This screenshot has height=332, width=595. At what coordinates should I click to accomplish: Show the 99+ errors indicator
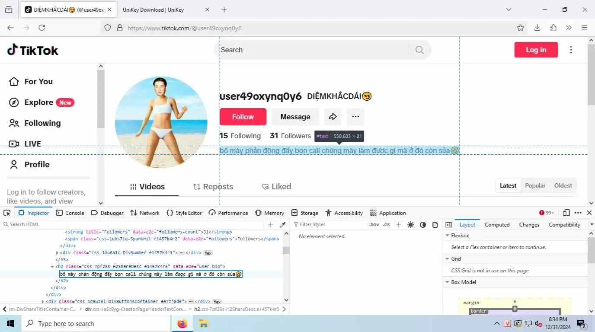pos(547,213)
